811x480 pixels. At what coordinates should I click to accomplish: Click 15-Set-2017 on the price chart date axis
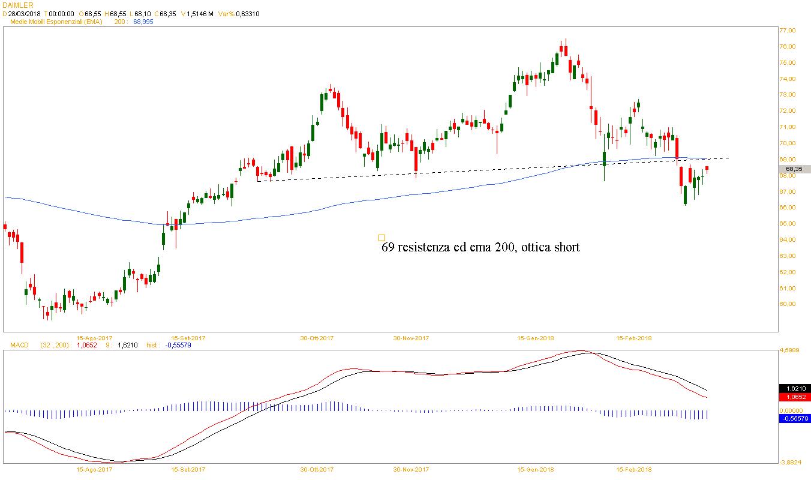pyautogui.click(x=188, y=338)
